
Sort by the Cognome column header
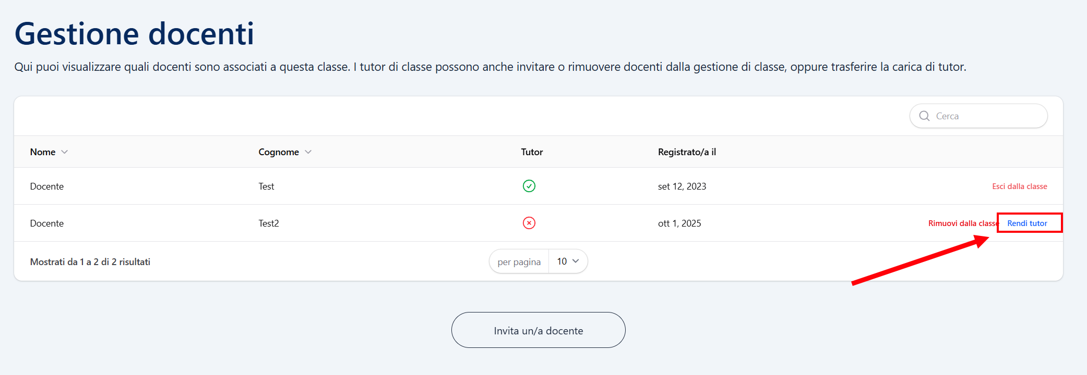279,152
